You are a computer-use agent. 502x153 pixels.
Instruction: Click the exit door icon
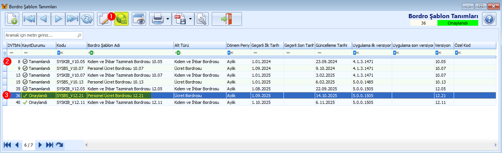[x=226, y=19]
